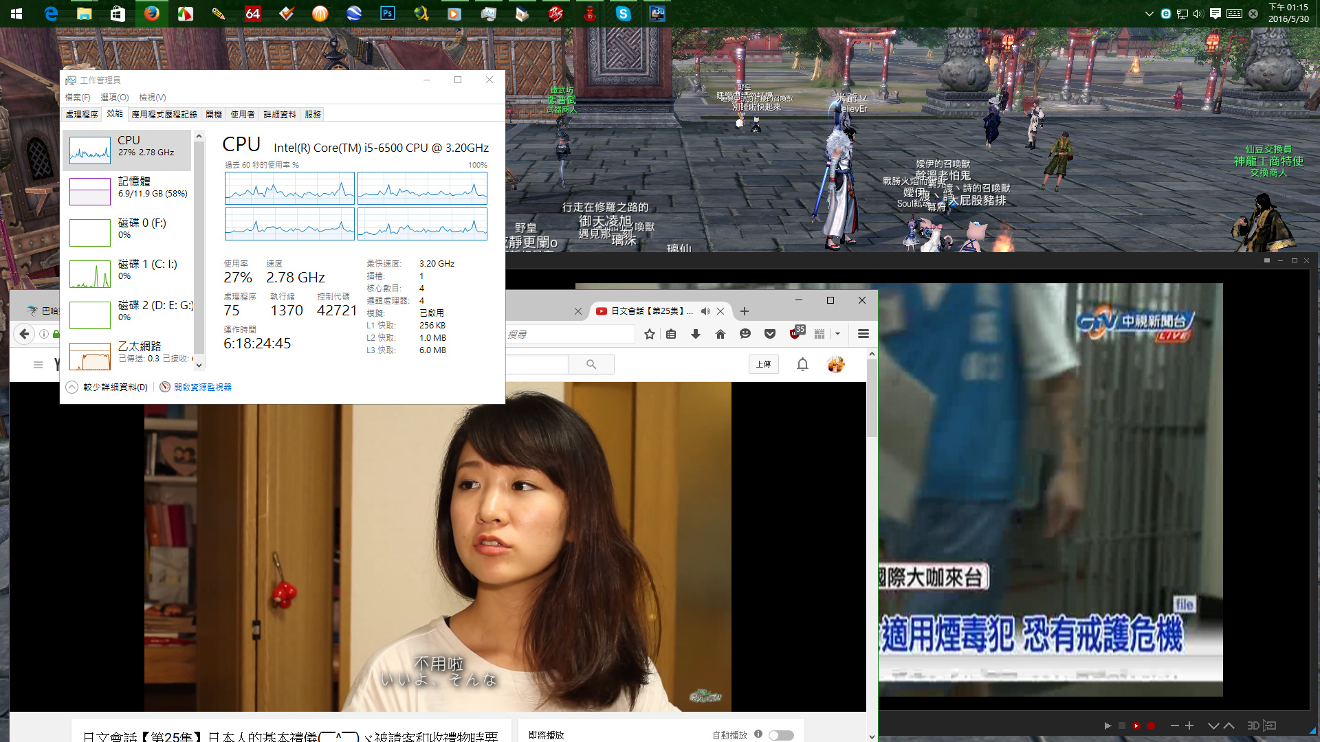Open the YouTube notifications bell
The height and width of the screenshot is (742, 1320).
[x=802, y=364]
